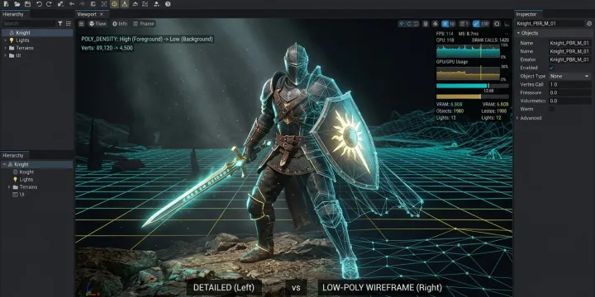Click the Info button in viewport toolbar
This screenshot has width=595, height=297.
pyautogui.click(x=120, y=23)
